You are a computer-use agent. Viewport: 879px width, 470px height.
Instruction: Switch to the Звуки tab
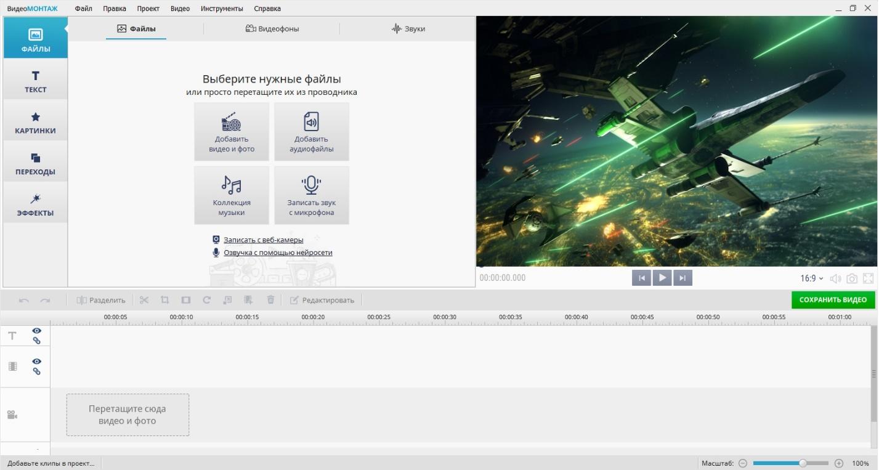point(408,28)
